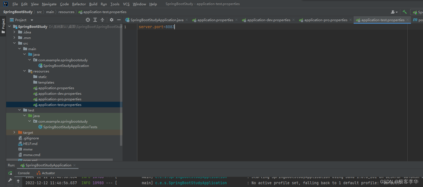
Task: Open the Project view dropdown
Action: [32, 20]
